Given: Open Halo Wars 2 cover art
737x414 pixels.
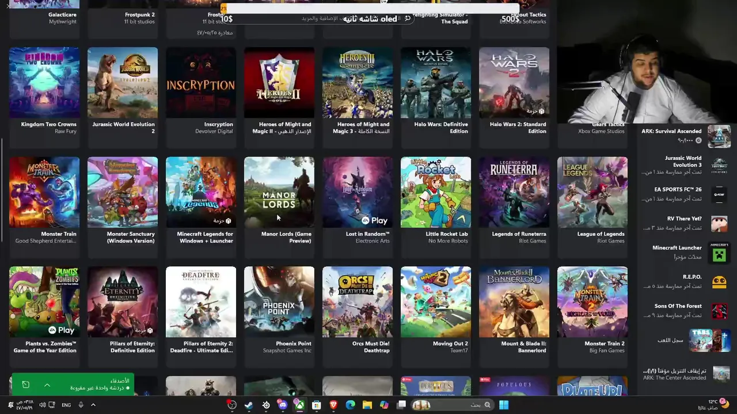Looking at the screenshot, I should click(514, 83).
